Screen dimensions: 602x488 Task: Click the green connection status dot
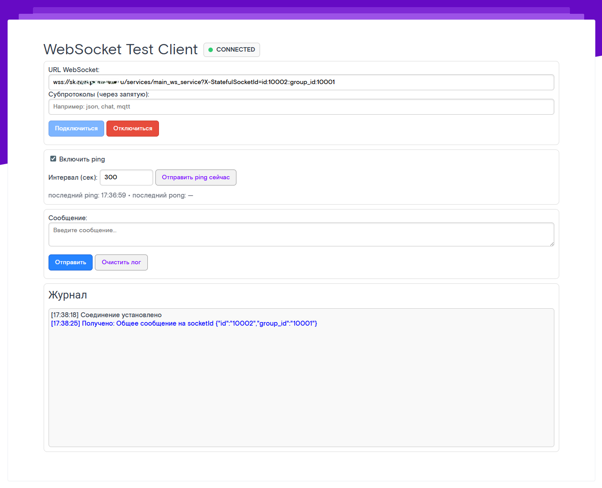pyautogui.click(x=211, y=50)
